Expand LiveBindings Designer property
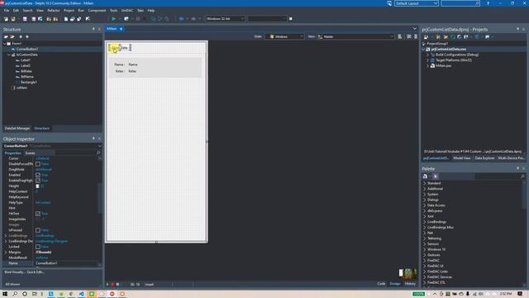 6,241
